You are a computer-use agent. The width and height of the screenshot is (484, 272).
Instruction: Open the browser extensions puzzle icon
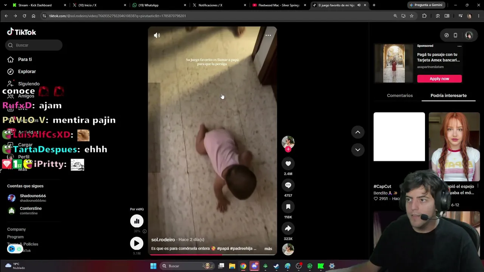(424, 16)
